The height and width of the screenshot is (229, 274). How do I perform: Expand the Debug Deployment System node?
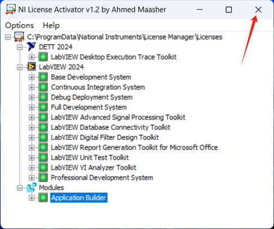[32, 98]
